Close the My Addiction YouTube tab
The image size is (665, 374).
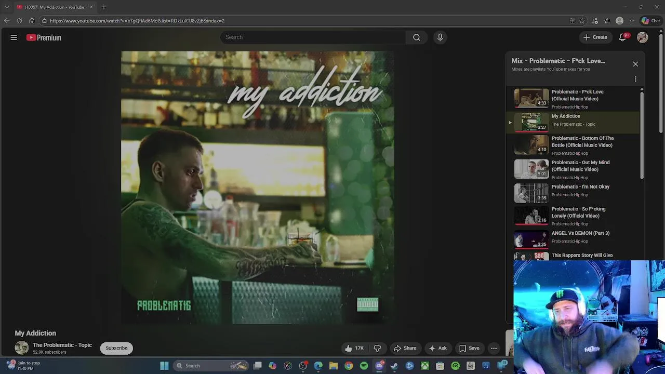[x=91, y=7]
